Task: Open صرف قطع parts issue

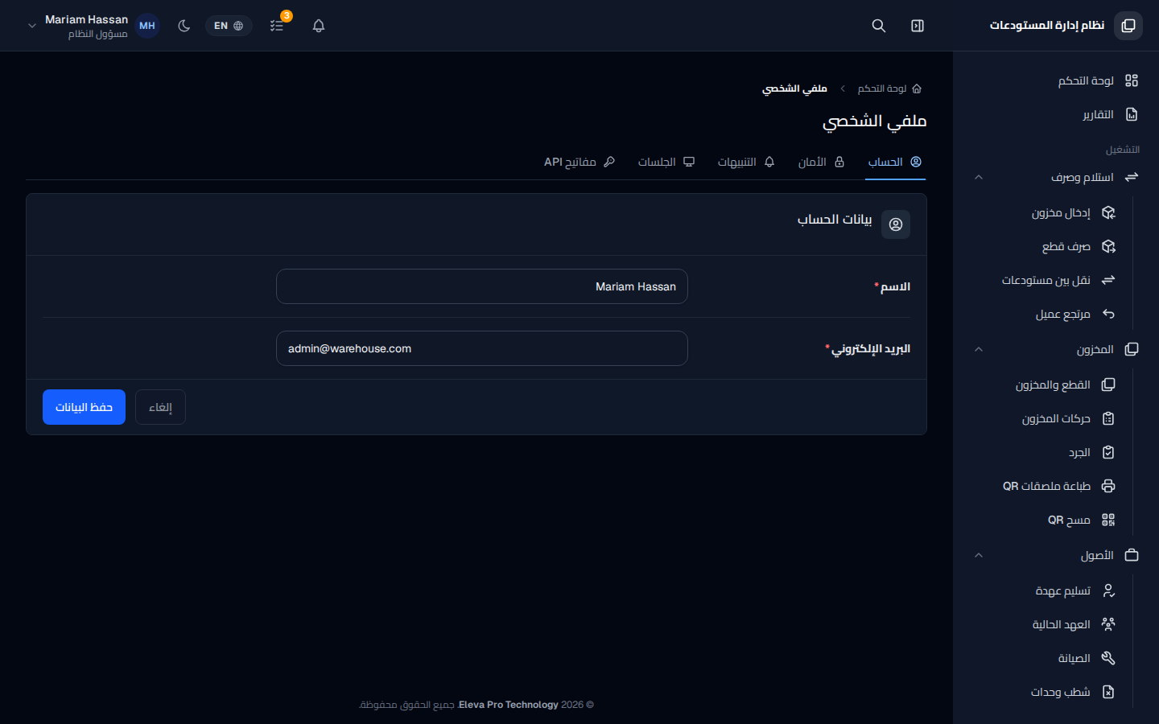Action: (x=1045, y=246)
